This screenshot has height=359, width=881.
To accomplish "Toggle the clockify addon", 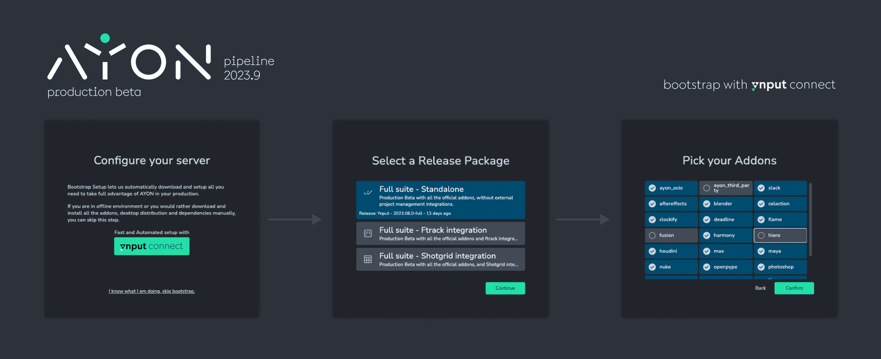I will click(671, 219).
